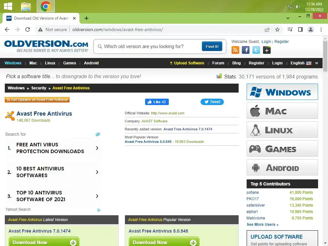Viewport: 328px width, 246px height.
Task: Click the Tweet button
Action: pyautogui.click(x=212, y=102)
